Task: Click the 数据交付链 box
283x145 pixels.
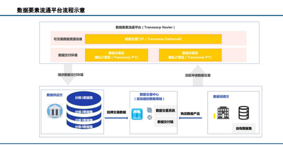Action: pyautogui.click(x=165, y=122)
